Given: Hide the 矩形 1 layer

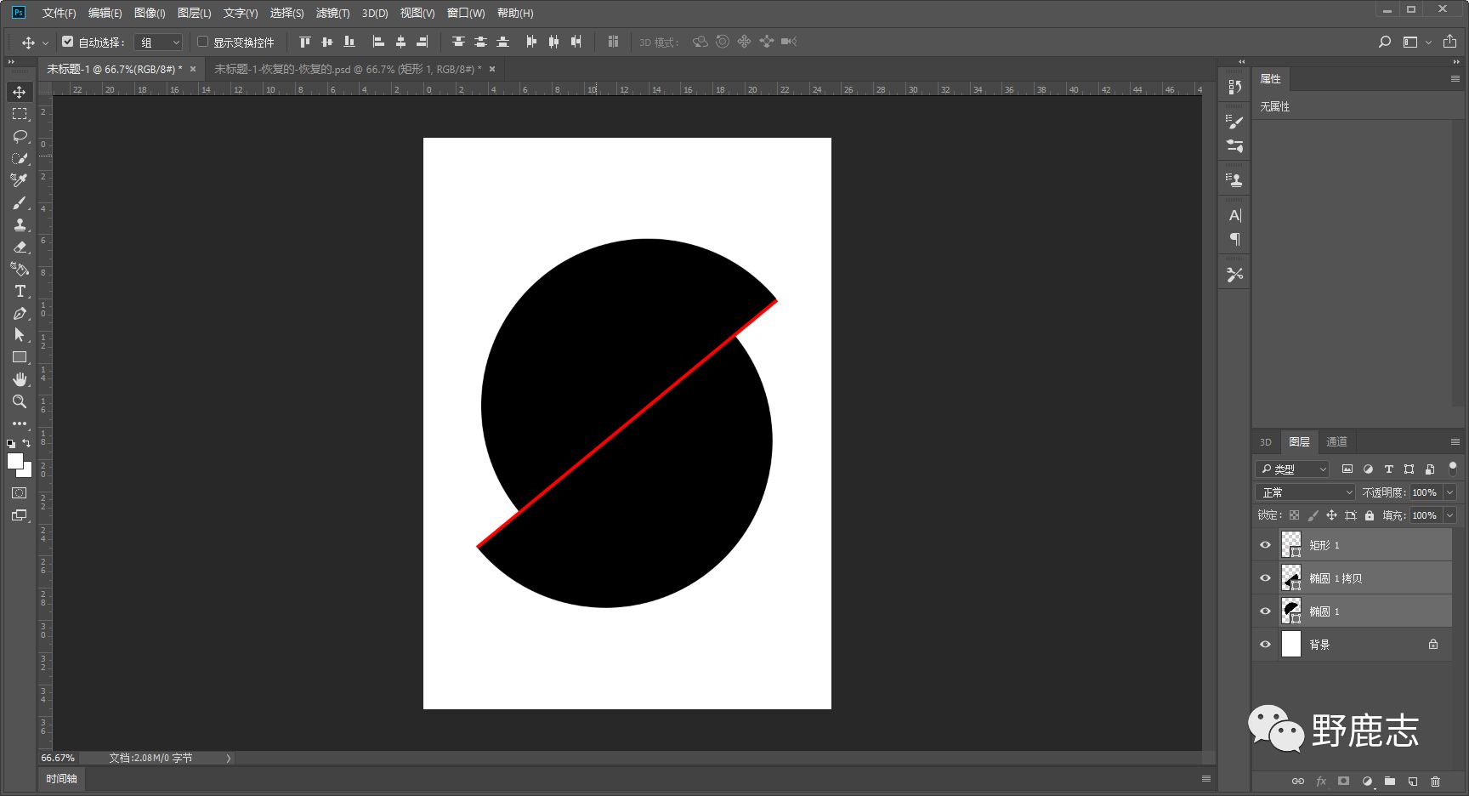Looking at the screenshot, I should click(1265, 545).
